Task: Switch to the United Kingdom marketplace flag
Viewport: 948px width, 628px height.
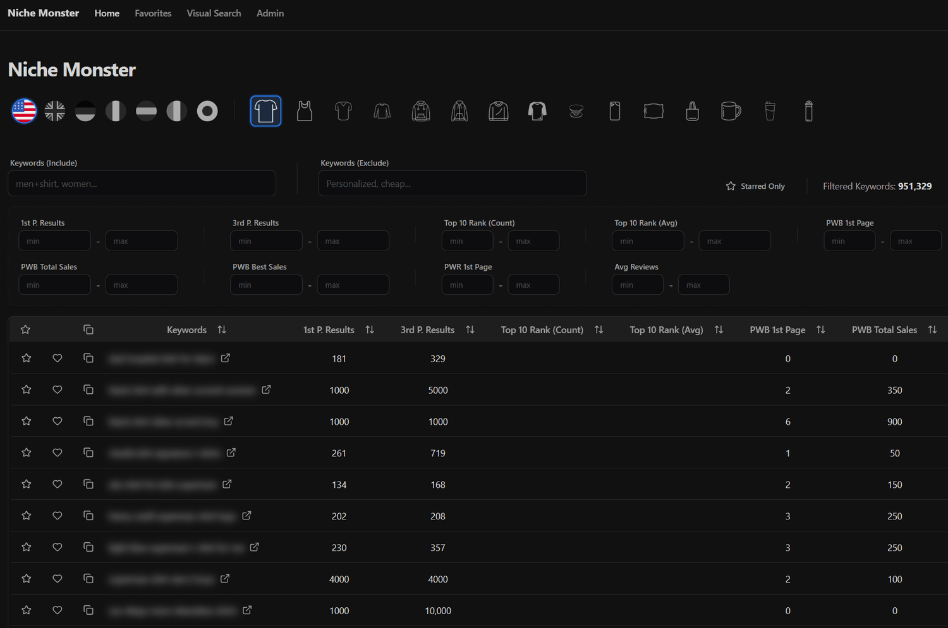Action: (x=55, y=111)
